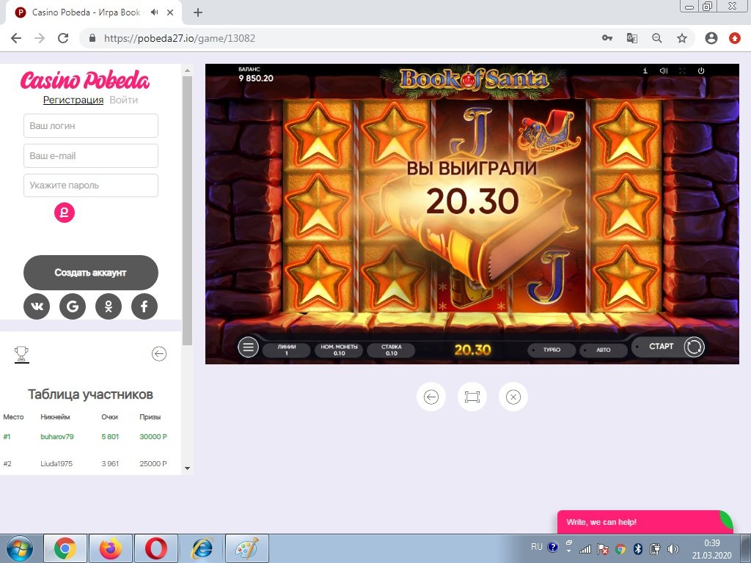
Task: Sign up with VK icon
Action: 37,306
